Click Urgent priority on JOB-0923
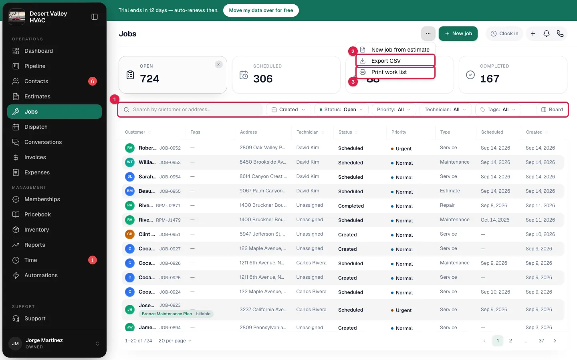Viewport: 577px width, 360px height. (x=401, y=310)
